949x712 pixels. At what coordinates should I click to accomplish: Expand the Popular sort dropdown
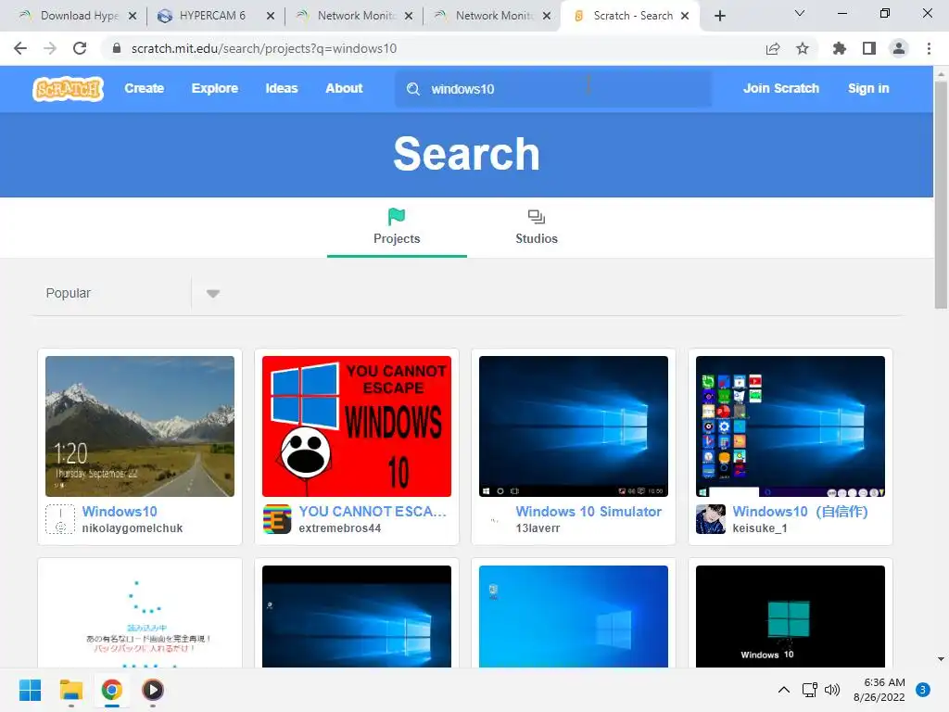click(x=213, y=294)
